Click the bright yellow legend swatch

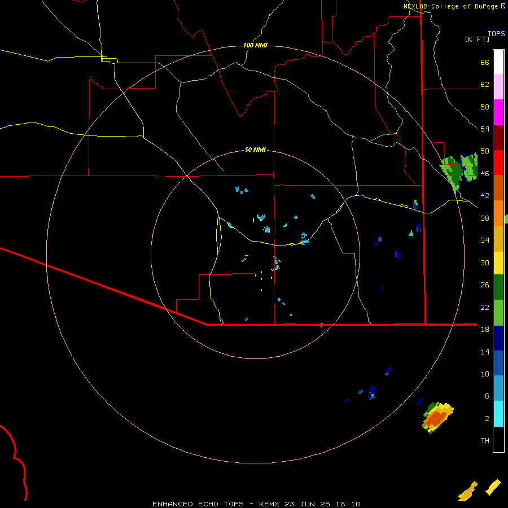pyautogui.click(x=498, y=263)
